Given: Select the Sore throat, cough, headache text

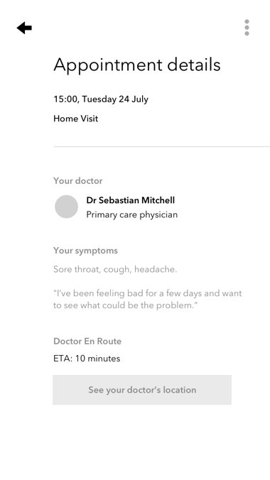Looking at the screenshot, I should click(x=115, y=269).
